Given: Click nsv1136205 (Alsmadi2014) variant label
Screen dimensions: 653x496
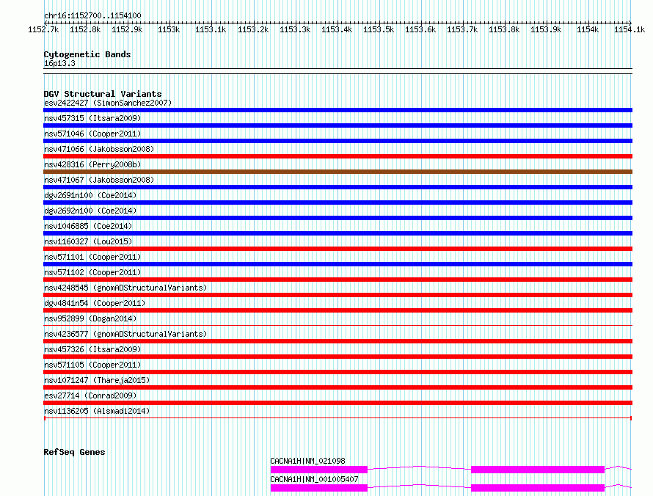Looking at the screenshot, I should [x=97, y=411].
